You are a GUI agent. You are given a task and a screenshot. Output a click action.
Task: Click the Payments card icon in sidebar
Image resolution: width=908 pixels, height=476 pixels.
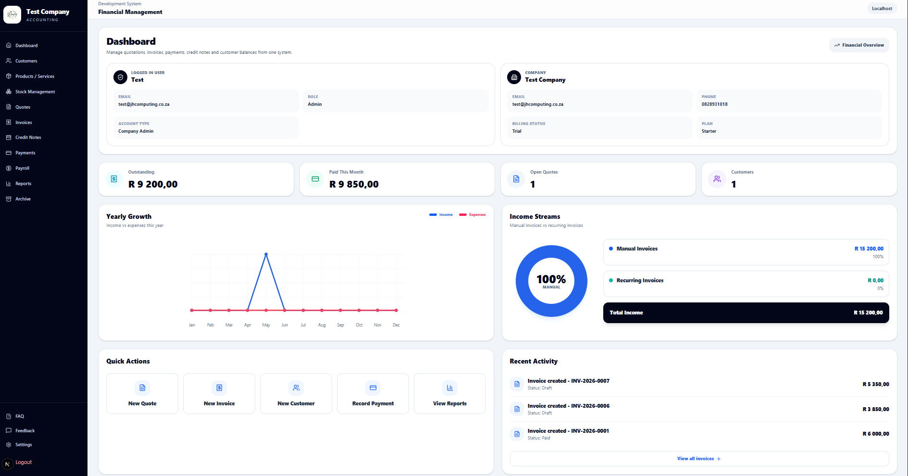(9, 153)
